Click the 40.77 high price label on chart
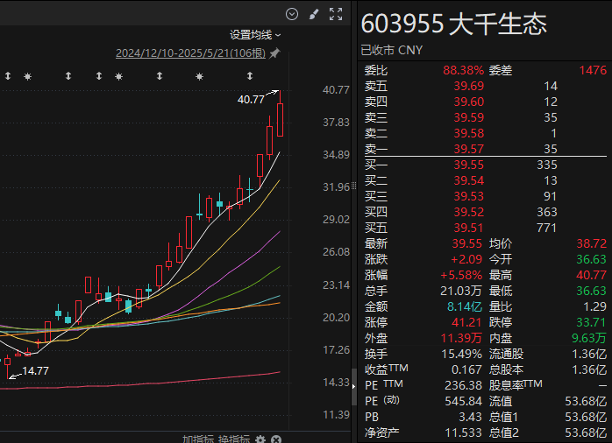Viewport: 612px width, 443px height. pyautogui.click(x=251, y=100)
